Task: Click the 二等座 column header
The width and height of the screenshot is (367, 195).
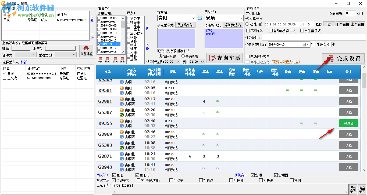Action: point(218,72)
